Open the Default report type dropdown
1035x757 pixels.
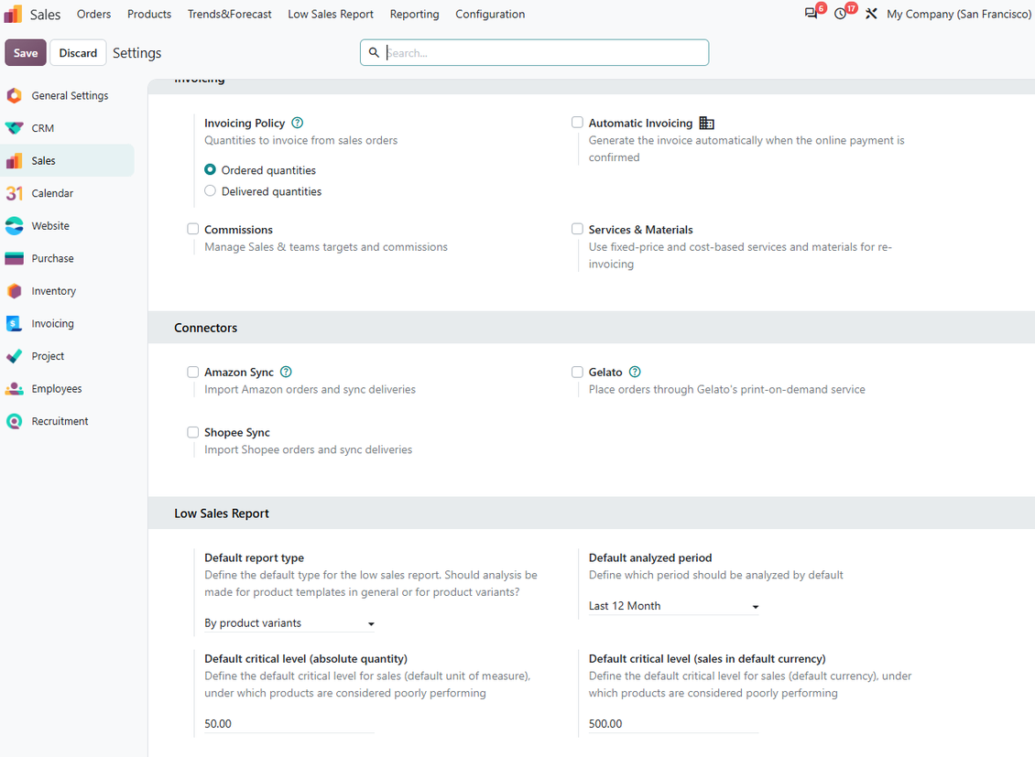pos(289,623)
